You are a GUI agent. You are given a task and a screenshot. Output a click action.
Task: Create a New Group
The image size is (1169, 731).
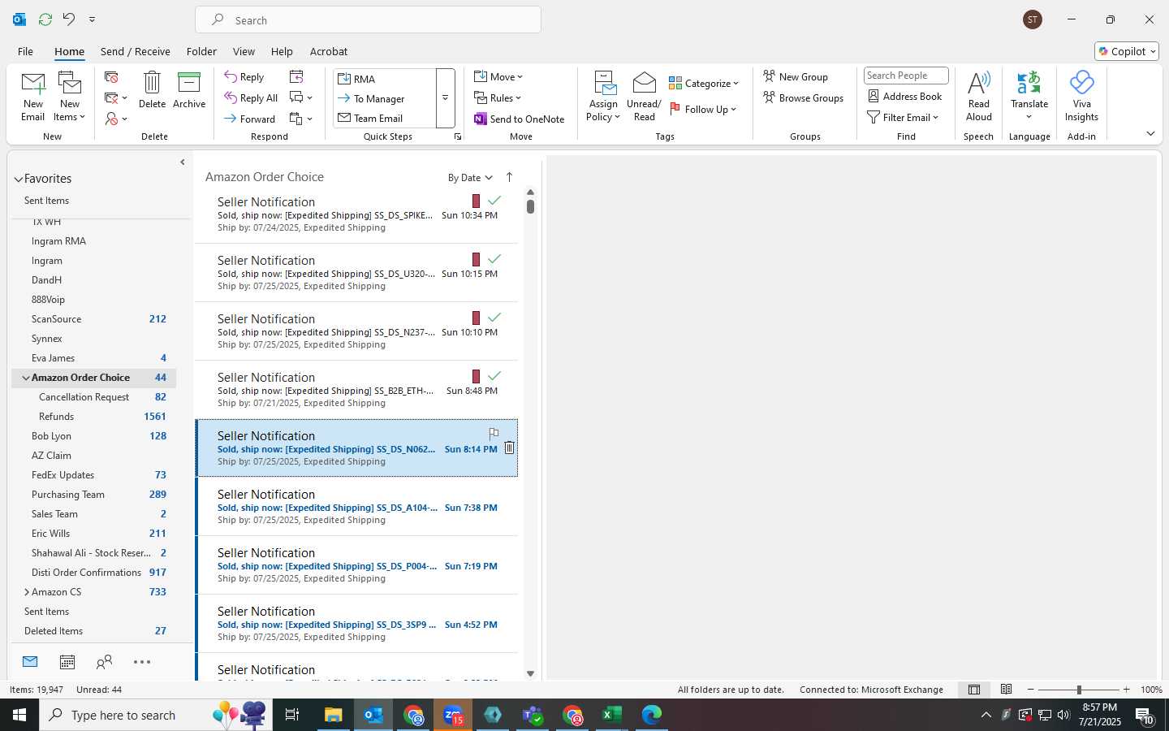click(x=796, y=76)
